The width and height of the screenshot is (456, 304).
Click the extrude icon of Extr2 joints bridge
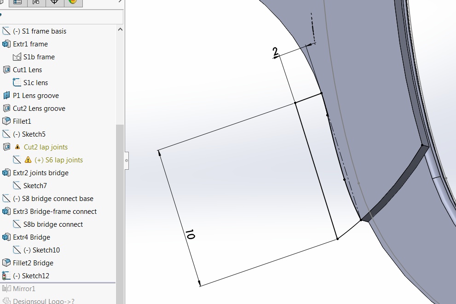click(6, 172)
